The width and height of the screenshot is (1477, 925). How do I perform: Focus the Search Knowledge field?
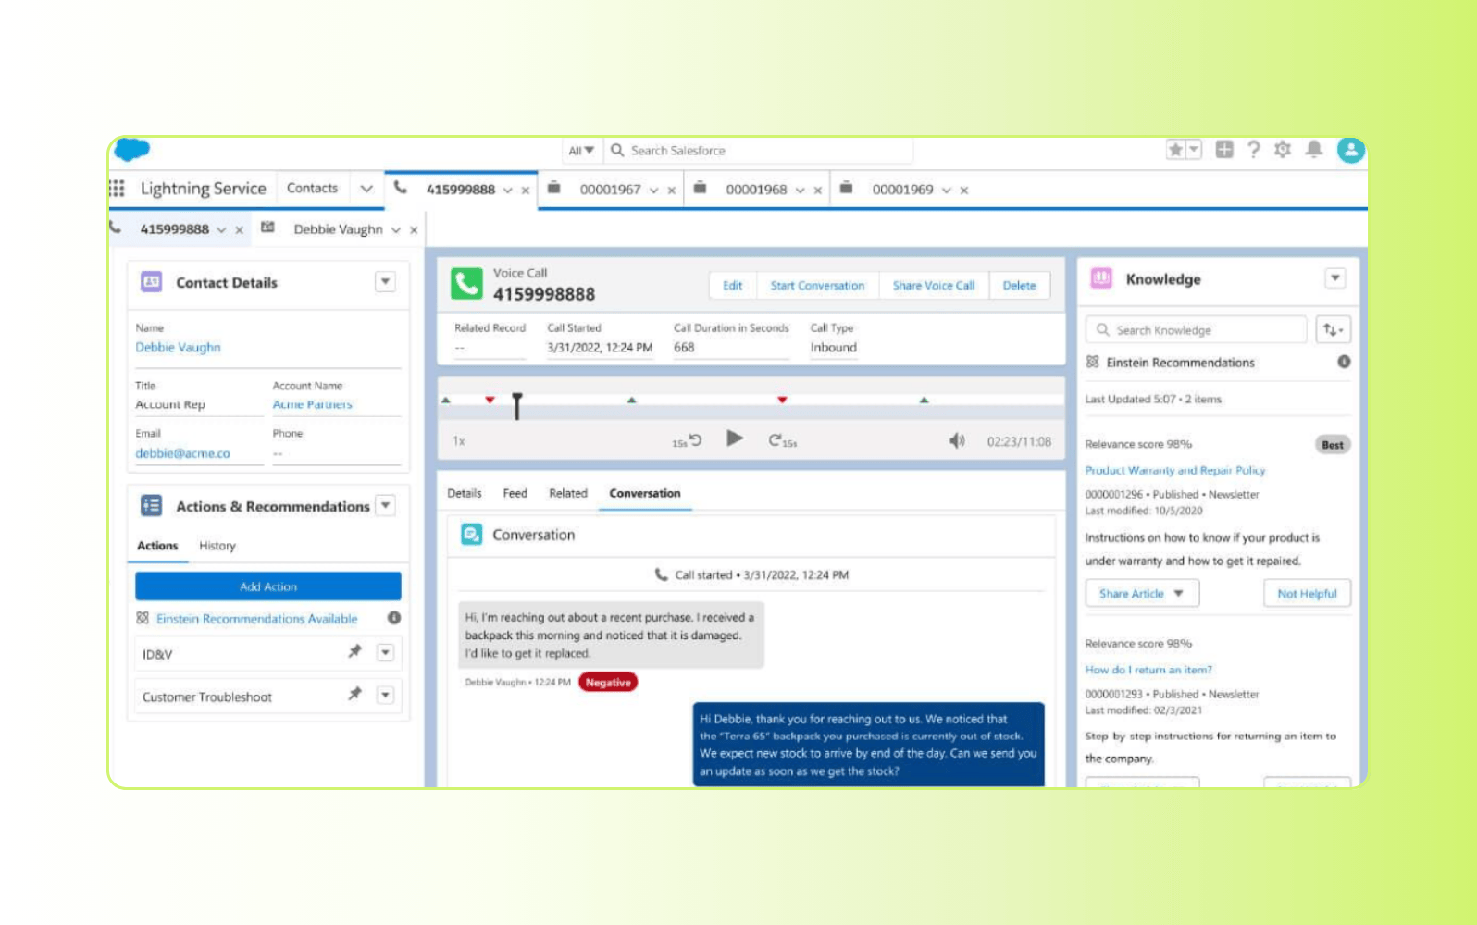click(1196, 330)
